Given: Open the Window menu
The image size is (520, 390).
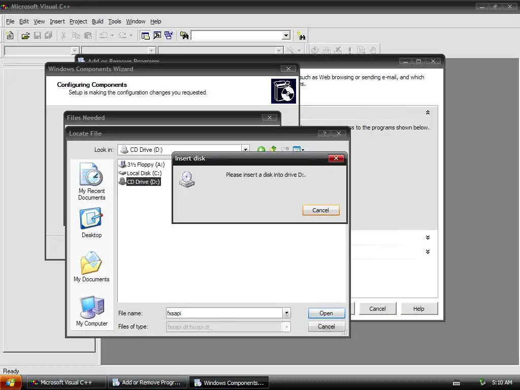Looking at the screenshot, I should pyautogui.click(x=136, y=21).
